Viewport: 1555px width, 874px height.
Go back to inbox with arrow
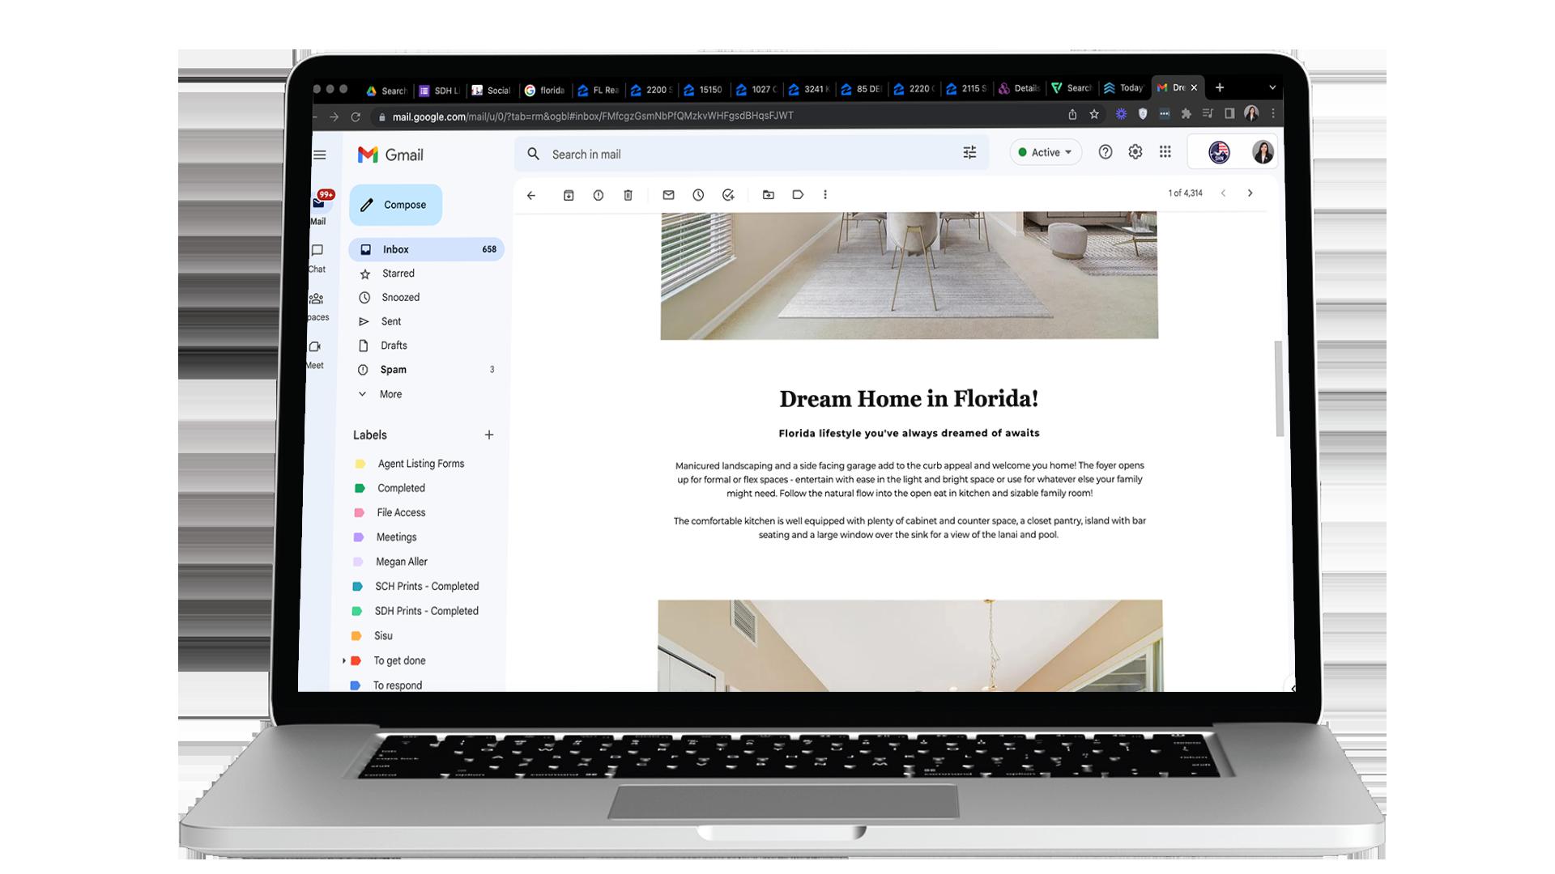(531, 195)
